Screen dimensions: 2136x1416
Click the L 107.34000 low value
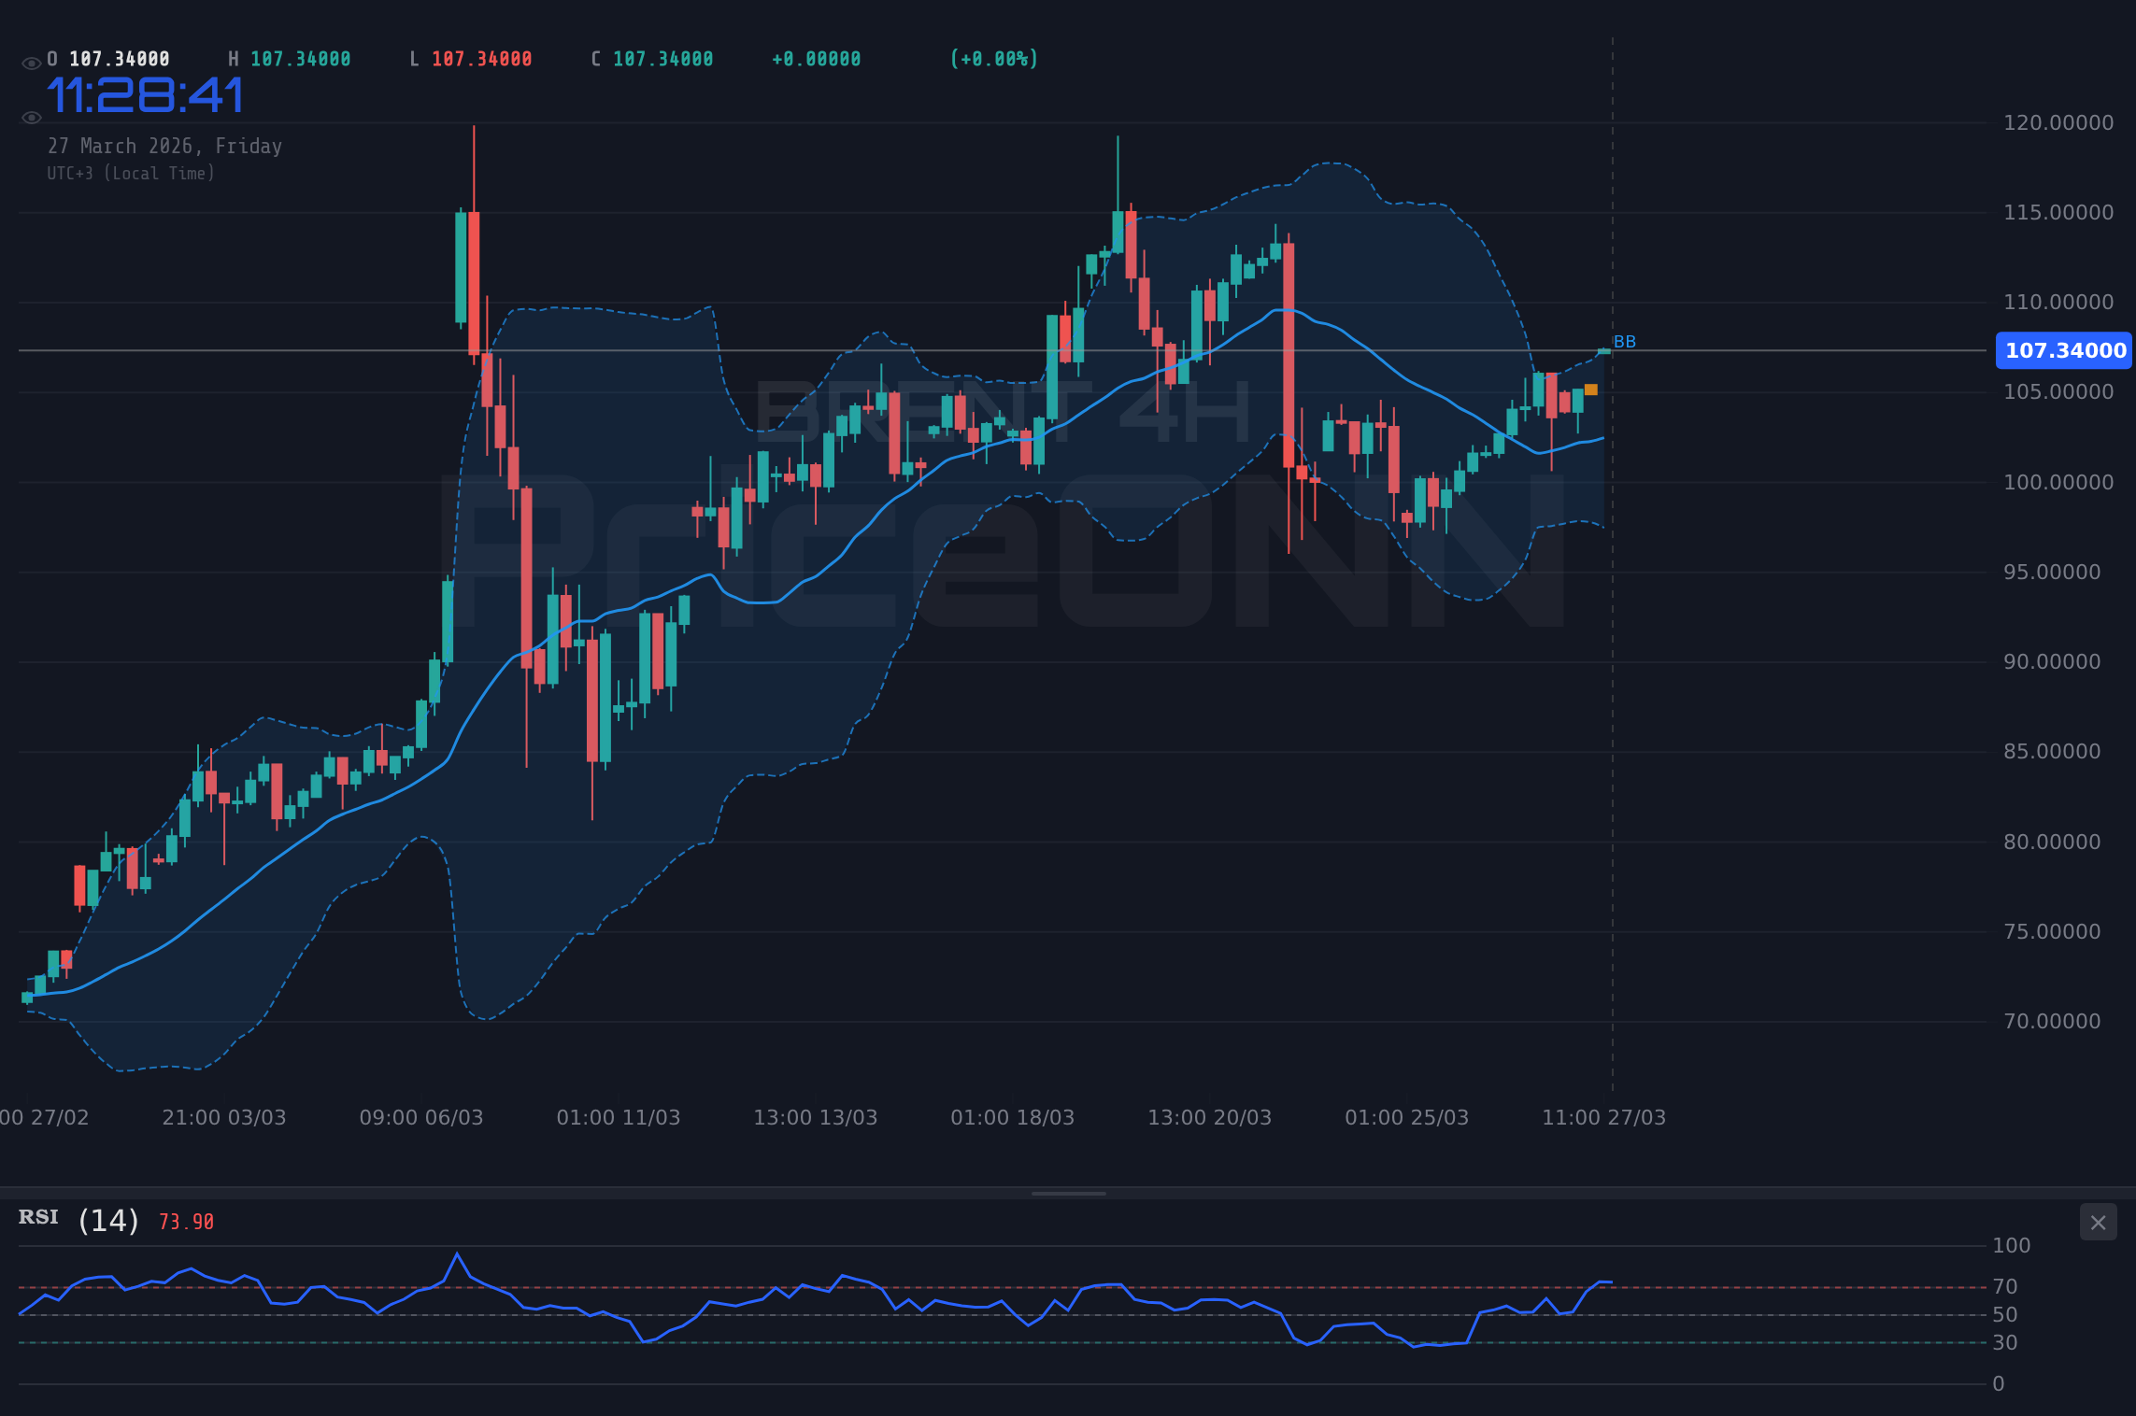pyautogui.click(x=471, y=58)
